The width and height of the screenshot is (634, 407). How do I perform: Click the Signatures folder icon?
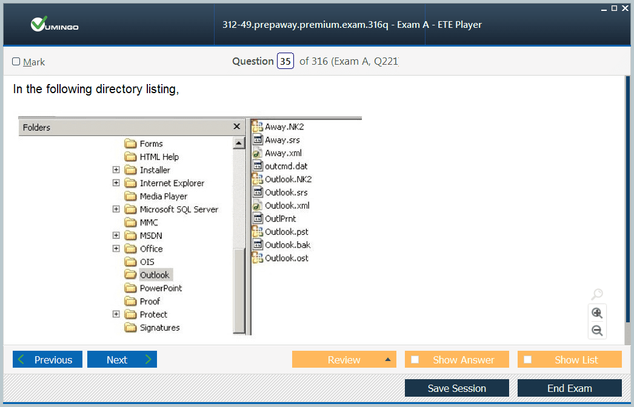[x=130, y=328]
